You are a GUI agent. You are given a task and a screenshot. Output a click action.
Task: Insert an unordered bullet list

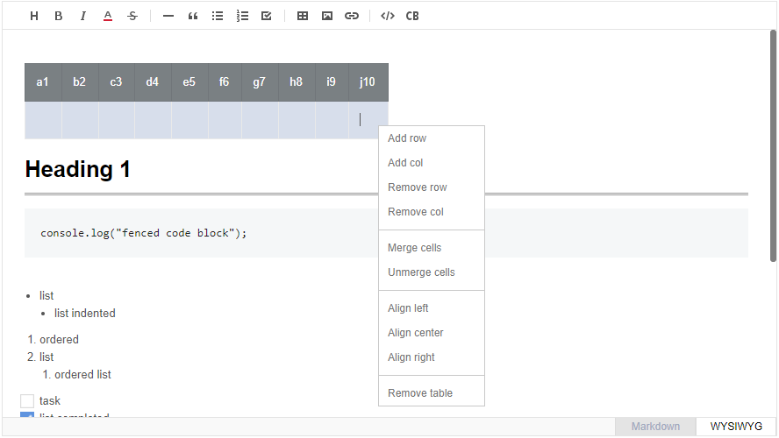(218, 16)
